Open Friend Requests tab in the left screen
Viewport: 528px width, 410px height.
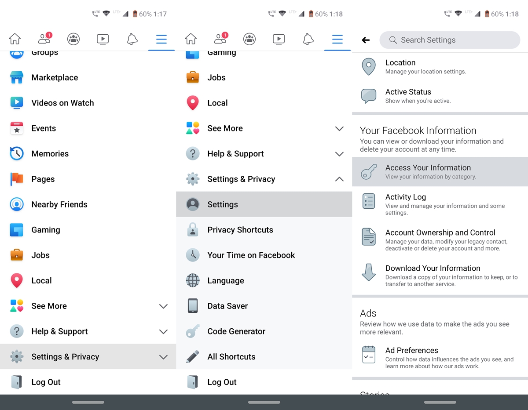point(44,39)
